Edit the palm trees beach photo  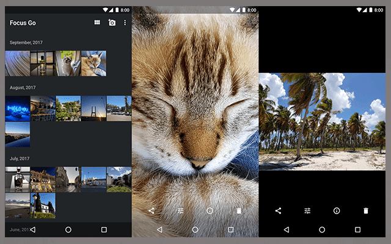pyautogui.click(x=307, y=210)
